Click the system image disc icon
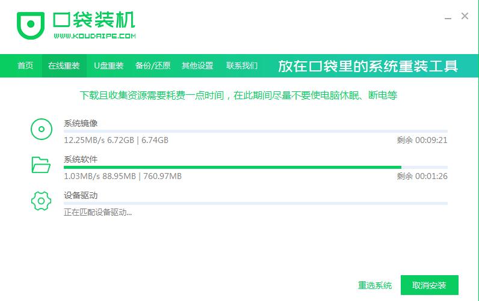479x301 pixels. coord(42,129)
